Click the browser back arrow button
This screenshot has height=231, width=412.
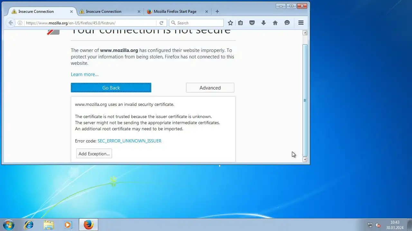(x=11, y=23)
